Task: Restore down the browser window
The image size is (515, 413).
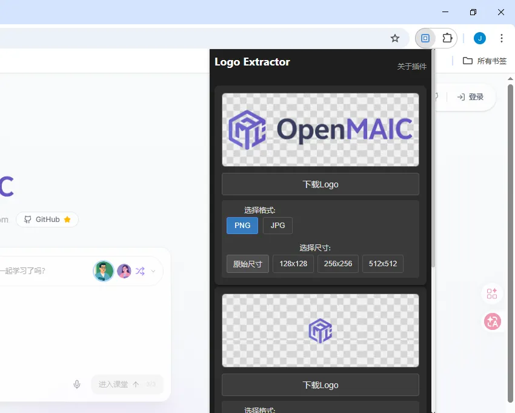Action: click(x=473, y=12)
